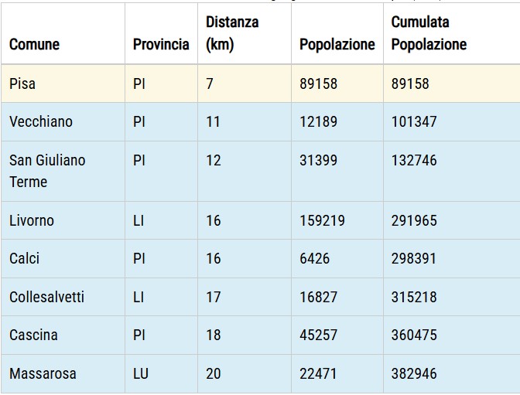Viewport: 520px width, 395px height.
Task: Select the Distanza (km) column header
Action: pos(232,33)
